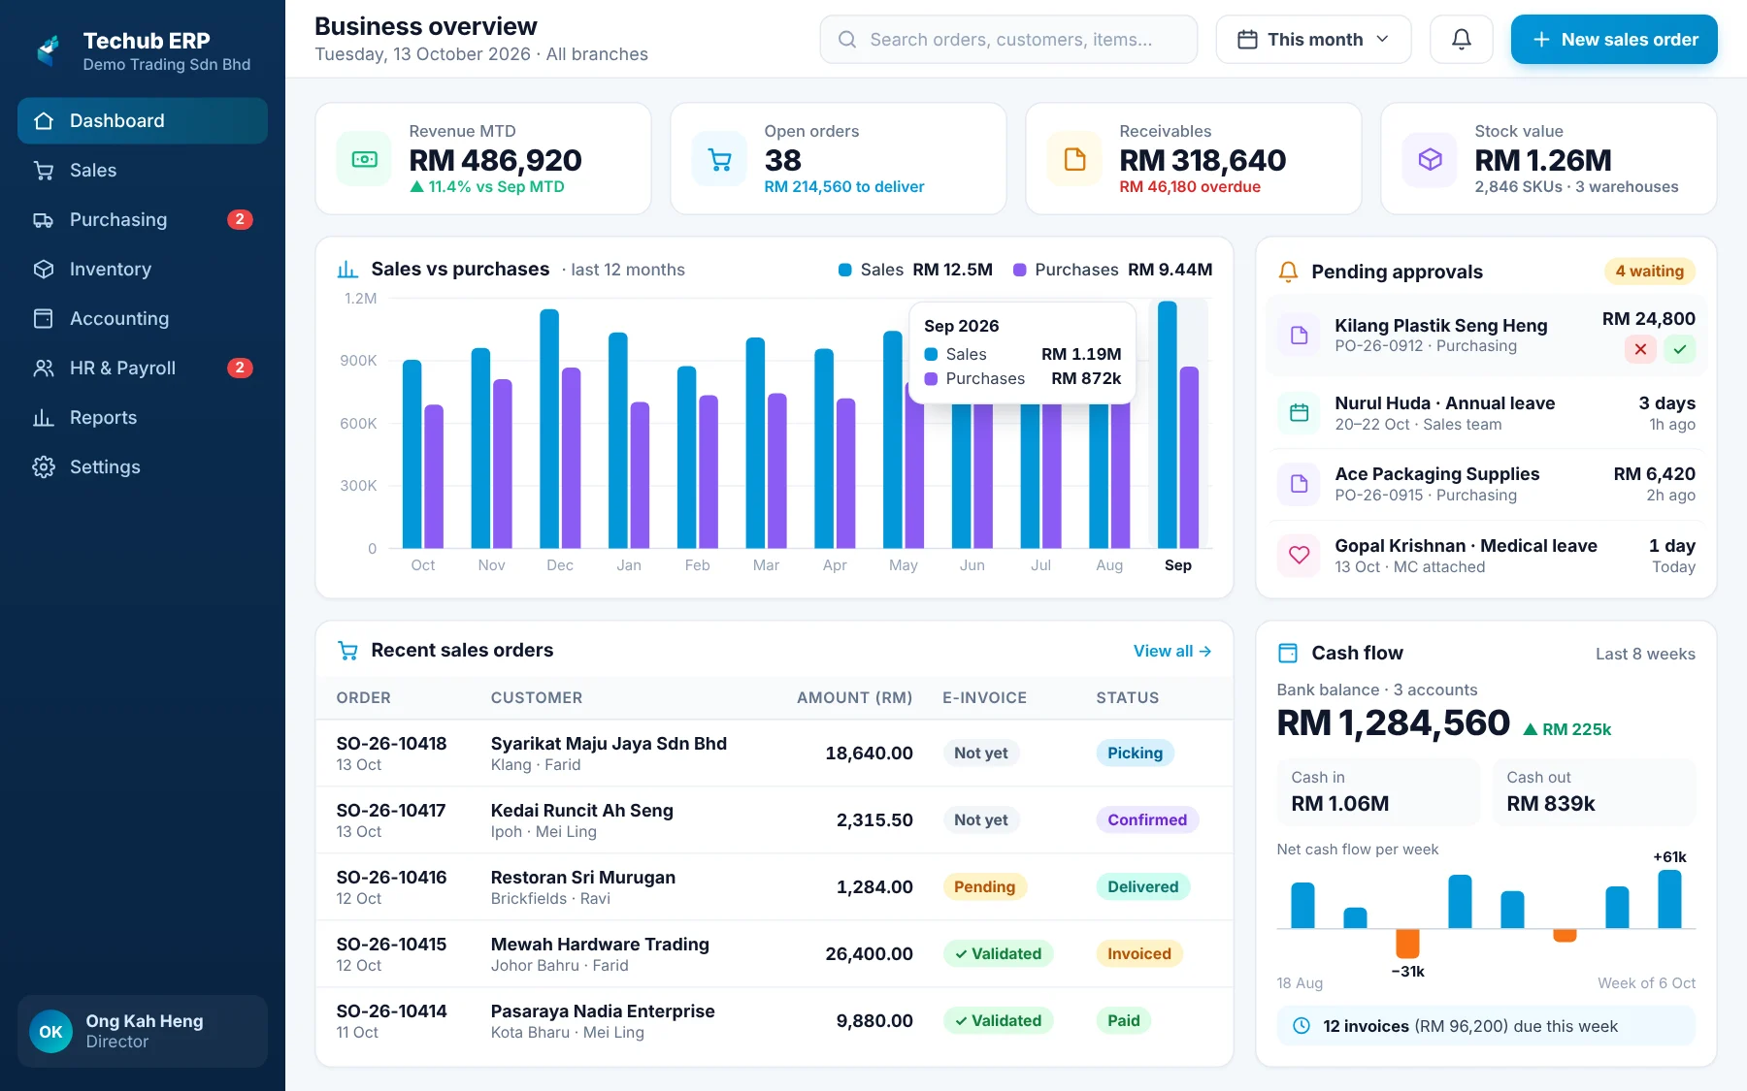
Task: Open the Accounting section
Action: click(143, 319)
